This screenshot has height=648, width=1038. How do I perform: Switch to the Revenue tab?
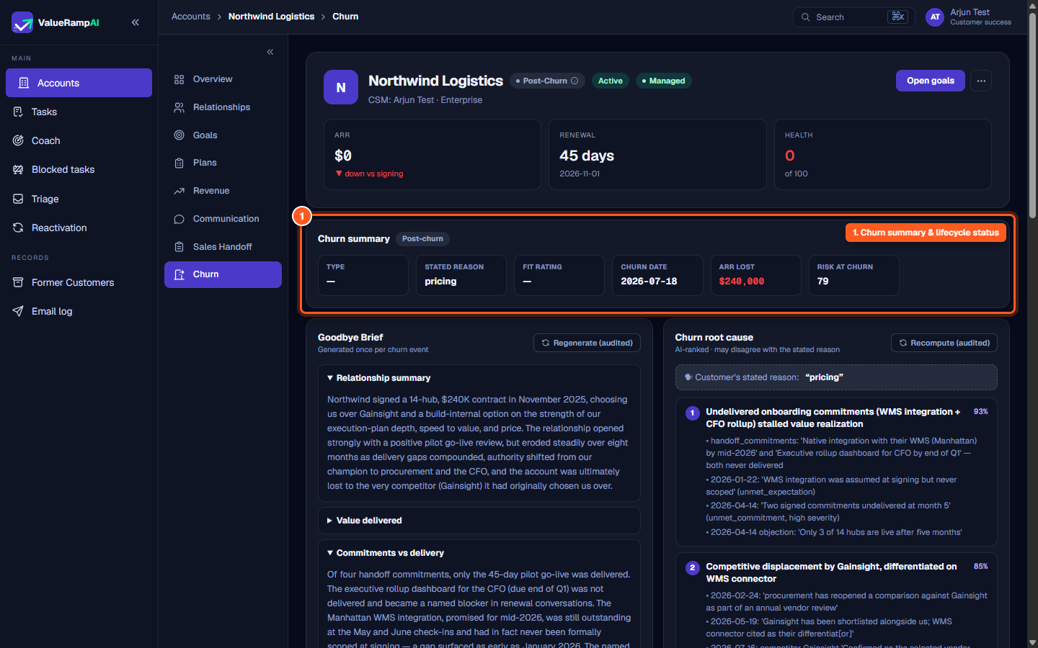coord(223,191)
